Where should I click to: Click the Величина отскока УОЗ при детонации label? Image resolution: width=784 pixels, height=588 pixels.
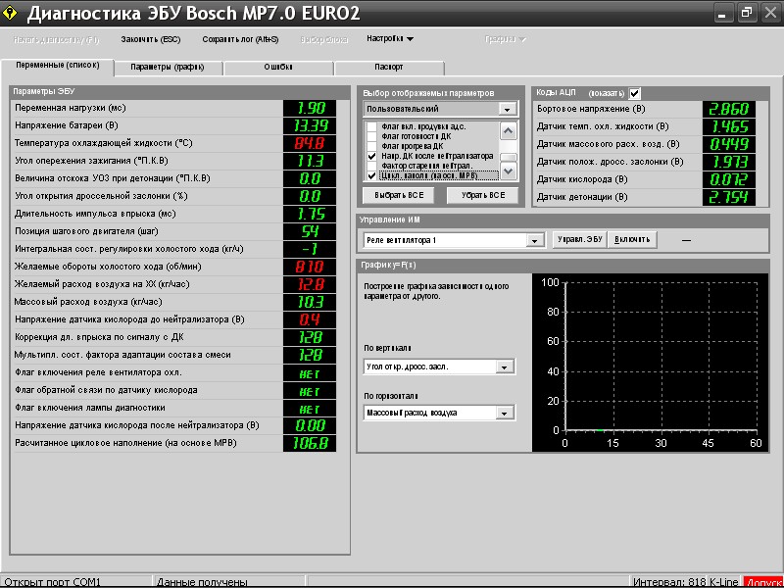[x=113, y=178]
